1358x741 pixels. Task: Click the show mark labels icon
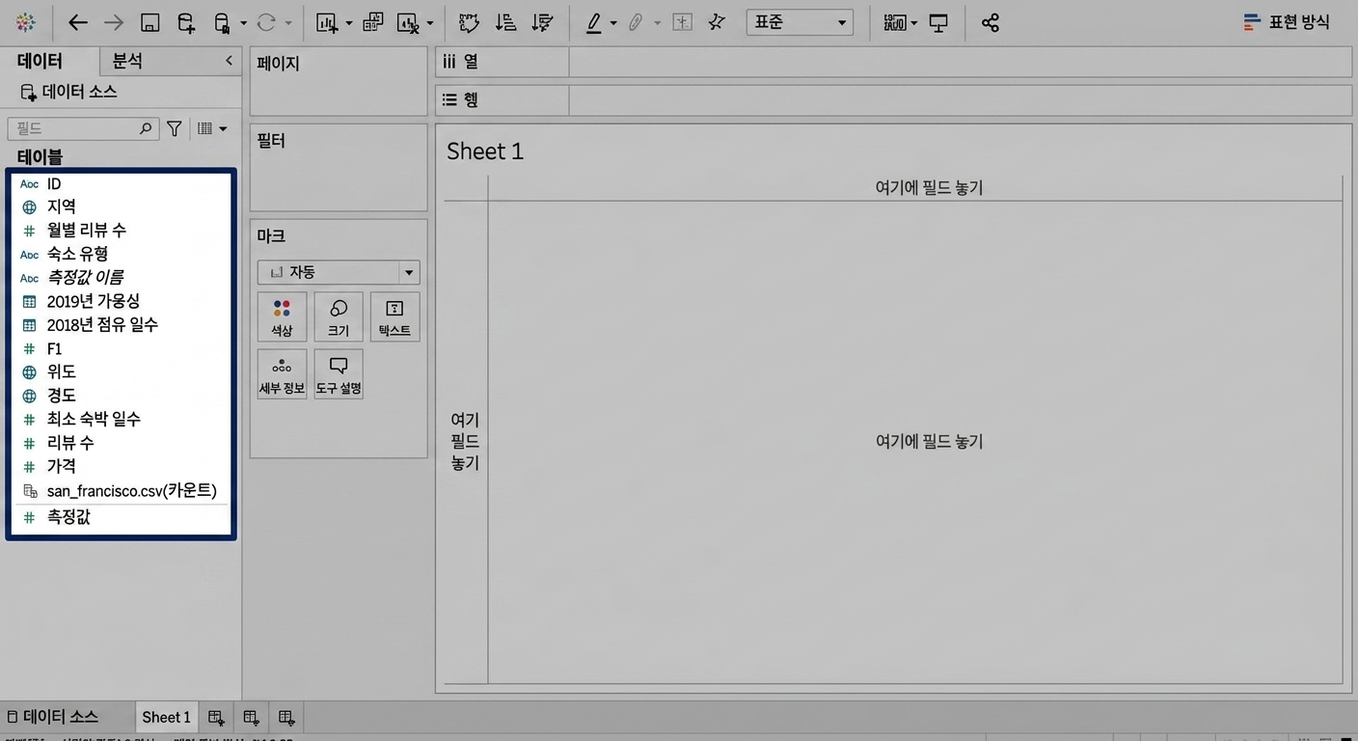click(x=682, y=22)
